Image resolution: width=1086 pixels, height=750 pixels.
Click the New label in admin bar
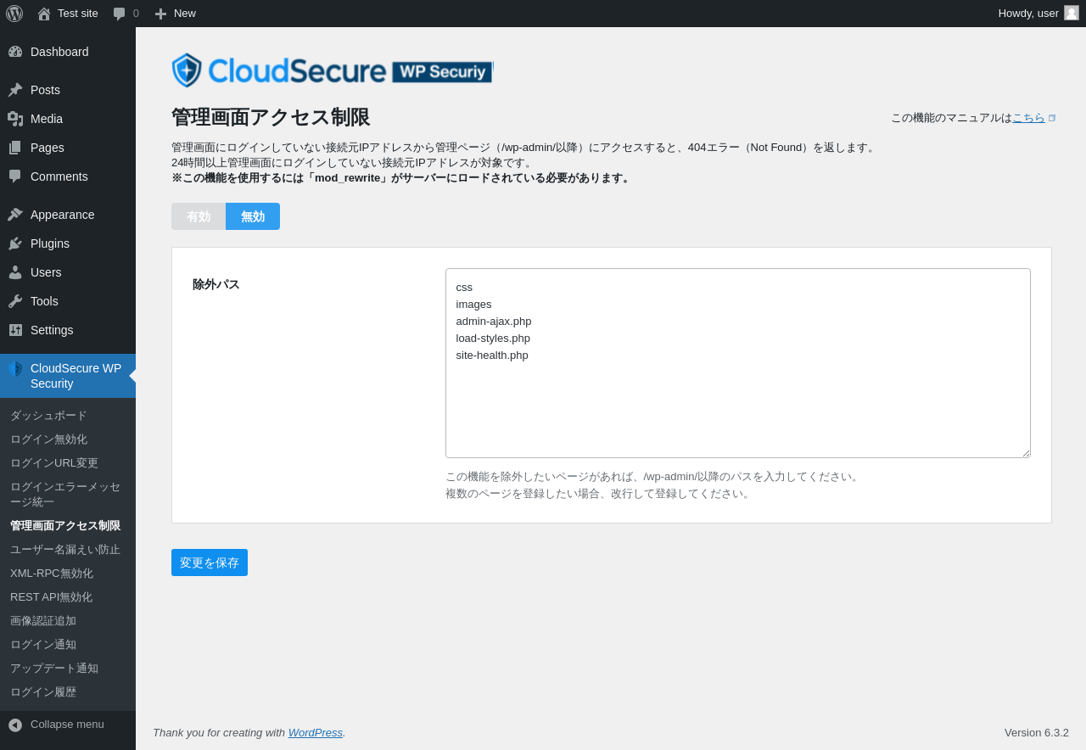[185, 14]
